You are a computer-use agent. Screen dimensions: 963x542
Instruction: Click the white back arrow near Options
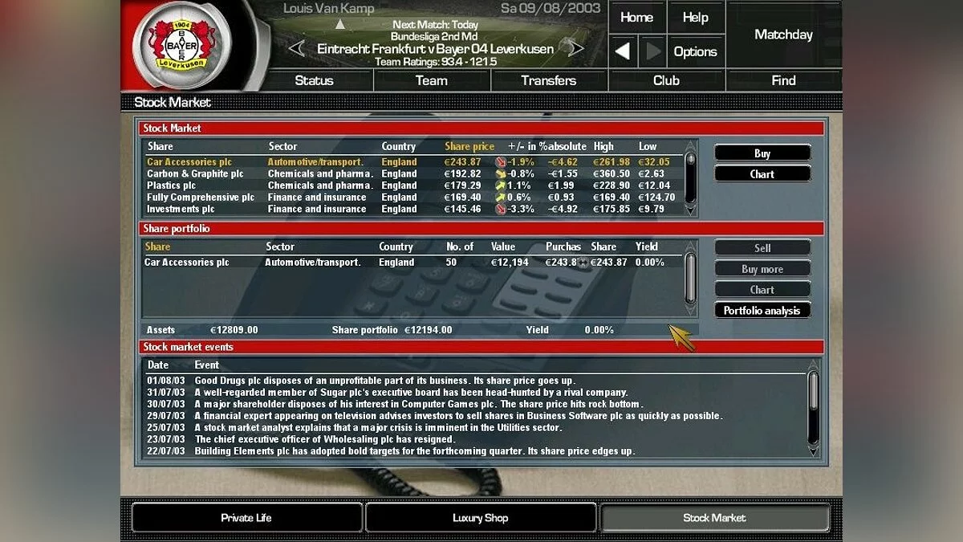tap(622, 51)
